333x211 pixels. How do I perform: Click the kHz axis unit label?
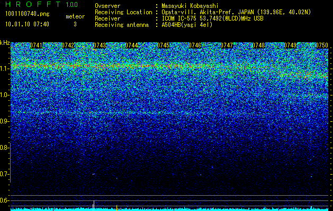(x=5, y=43)
